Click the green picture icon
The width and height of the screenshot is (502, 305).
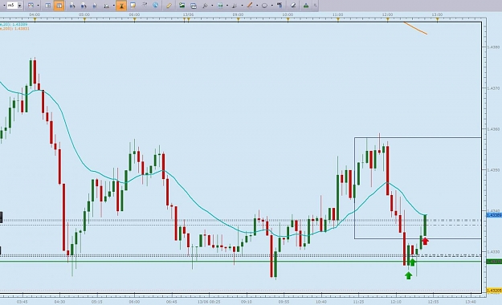click(182, 6)
